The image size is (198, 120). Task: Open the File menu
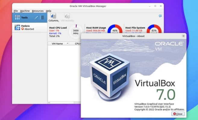click(x=16, y=11)
